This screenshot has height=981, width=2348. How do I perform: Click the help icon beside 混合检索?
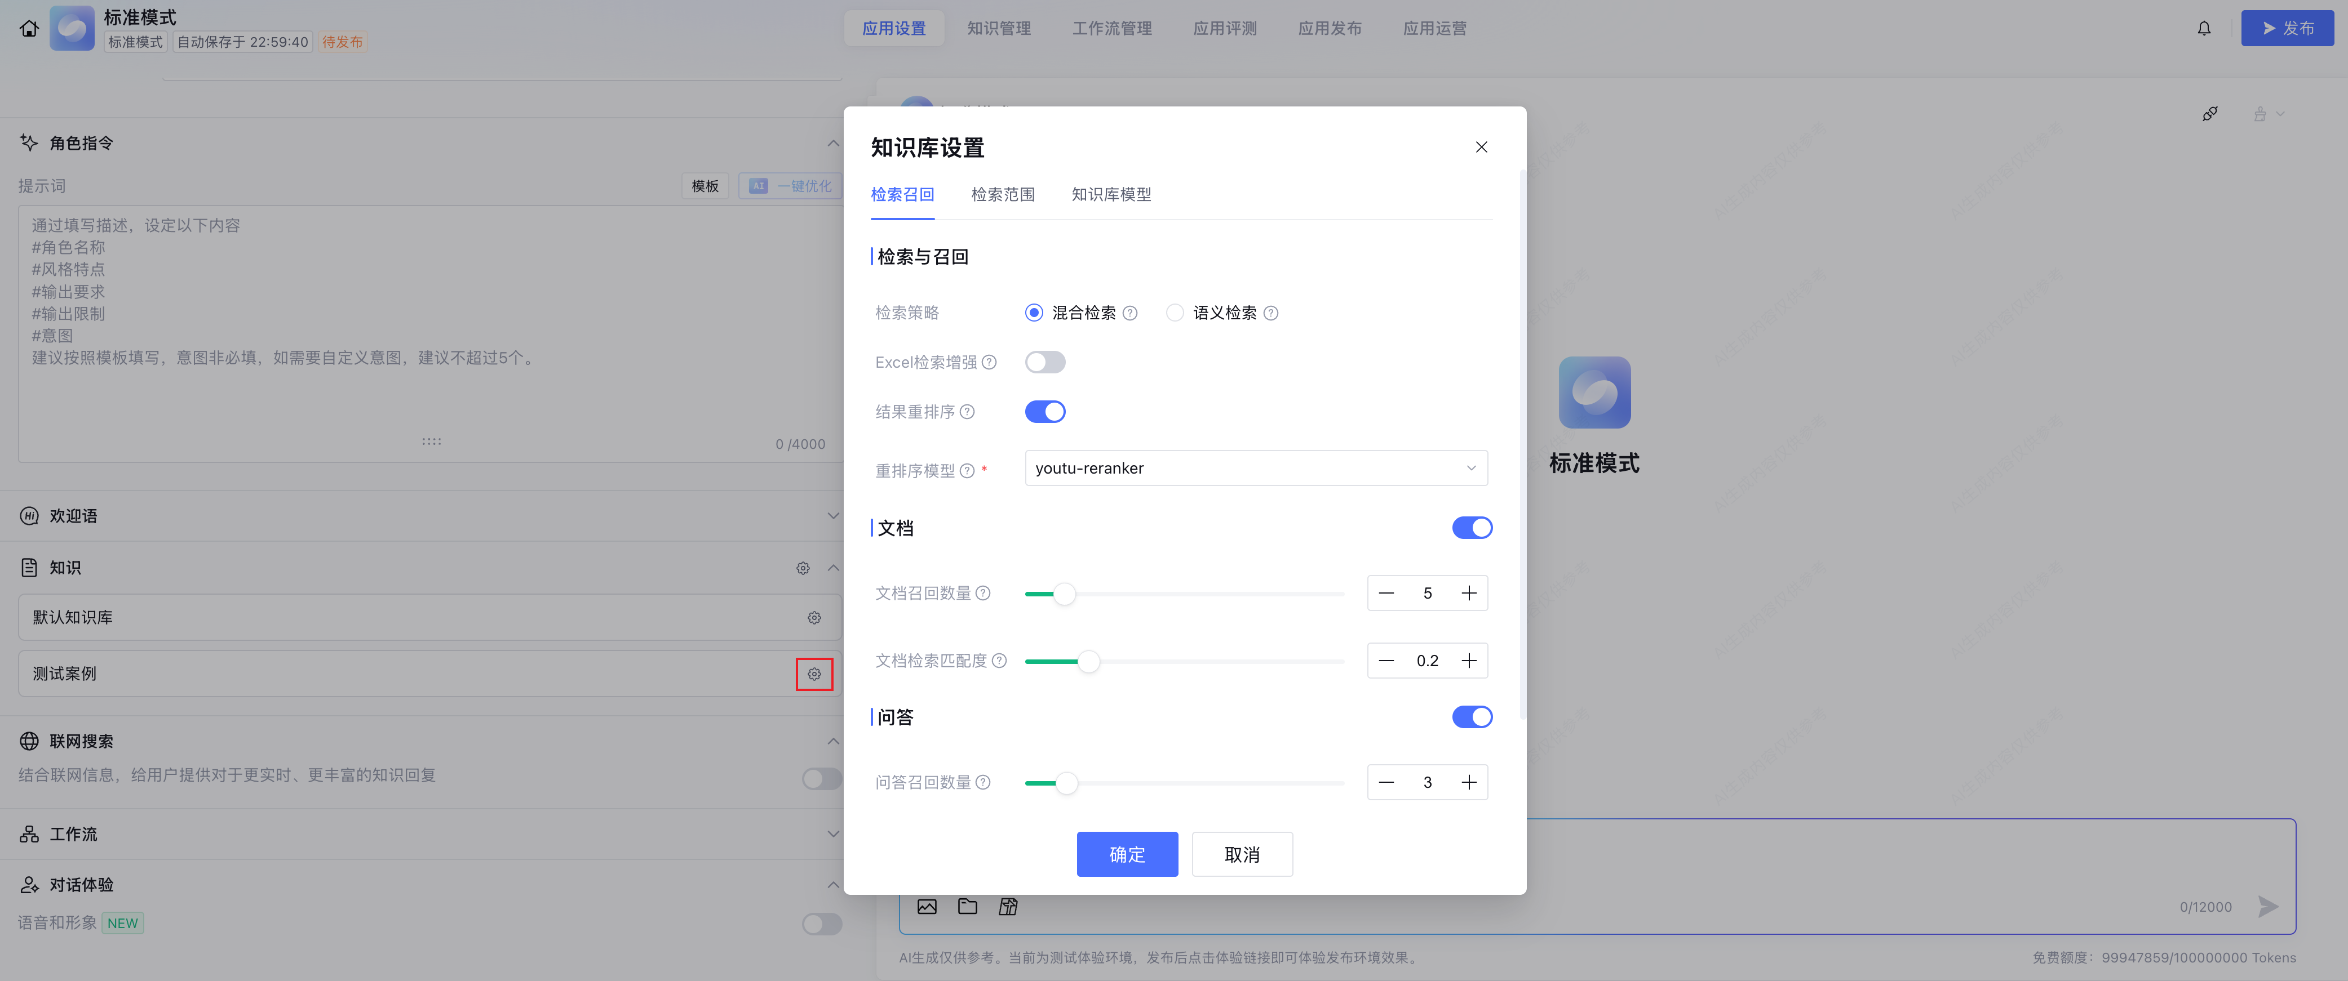click(x=1129, y=313)
